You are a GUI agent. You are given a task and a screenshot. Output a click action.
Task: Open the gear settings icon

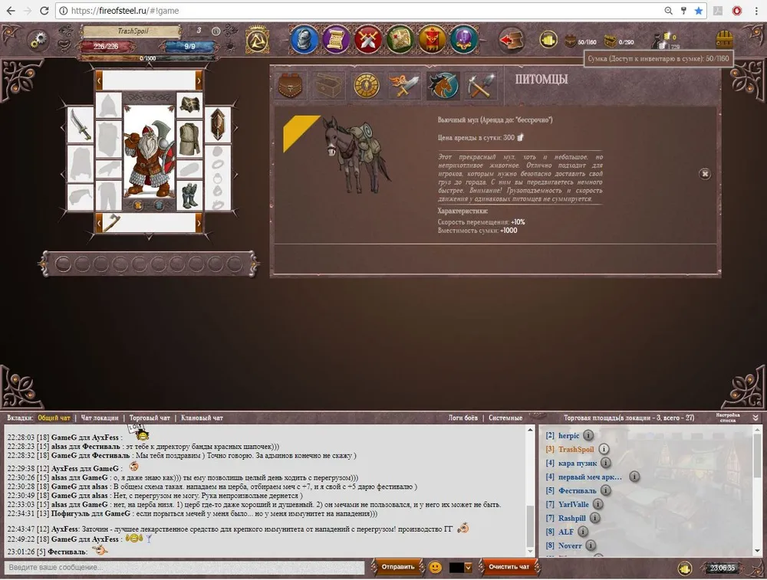pyautogui.click(x=37, y=41)
